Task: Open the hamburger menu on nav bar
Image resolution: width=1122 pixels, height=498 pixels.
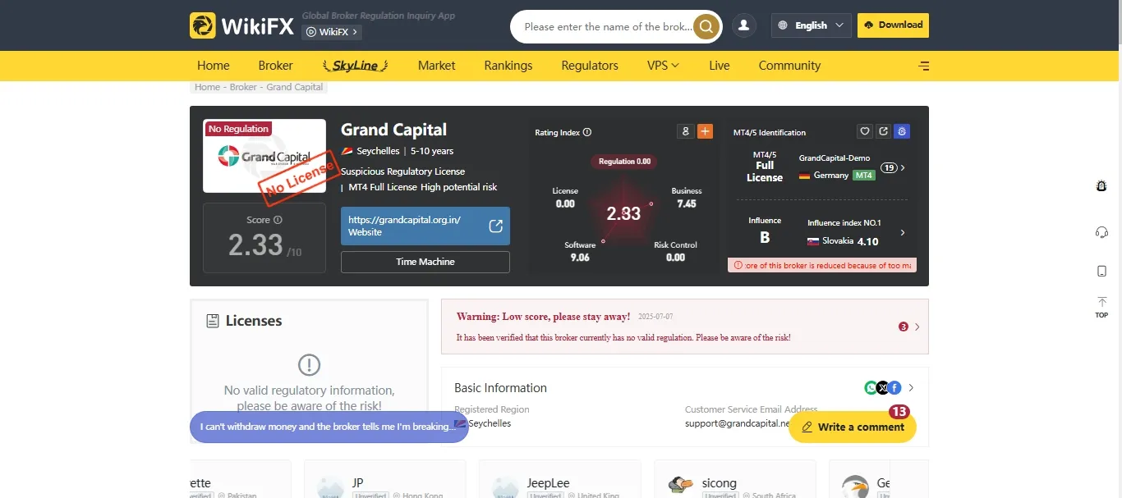Action: pyautogui.click(x=924, y=66)
